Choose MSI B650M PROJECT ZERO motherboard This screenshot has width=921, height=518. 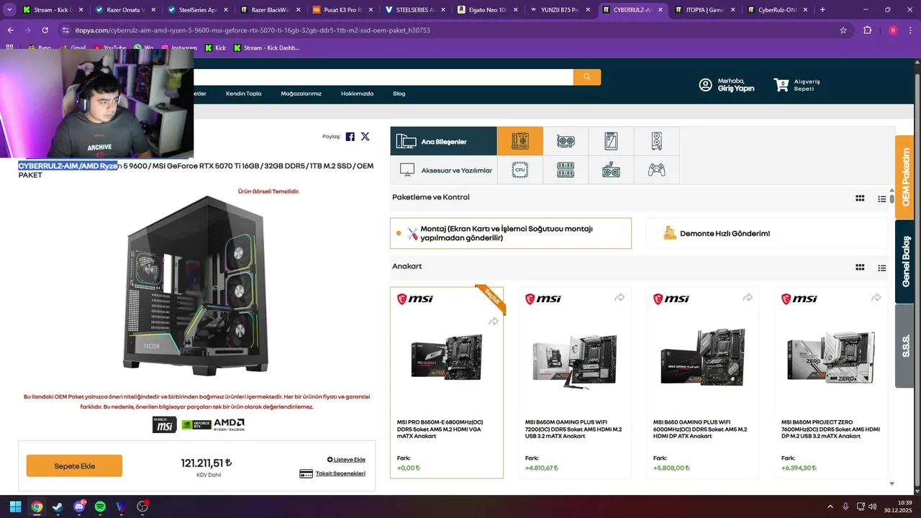coord(831,383)
